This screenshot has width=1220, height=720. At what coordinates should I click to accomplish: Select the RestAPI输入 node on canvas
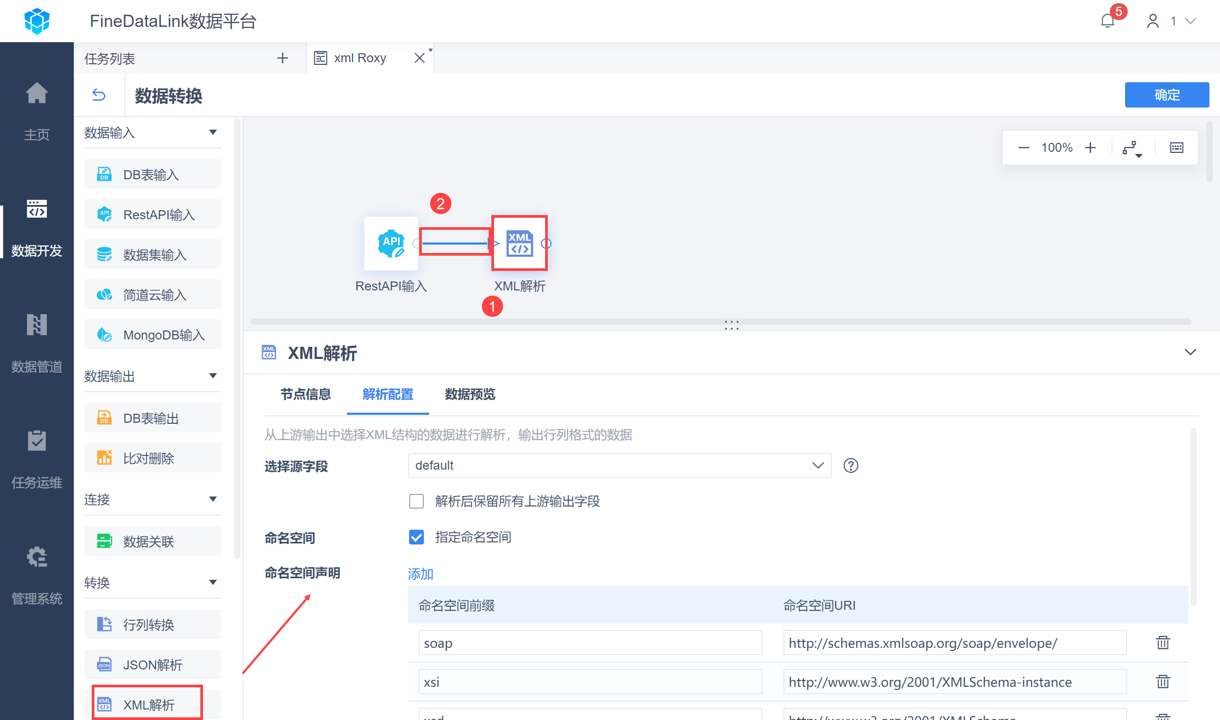[391, 244]
